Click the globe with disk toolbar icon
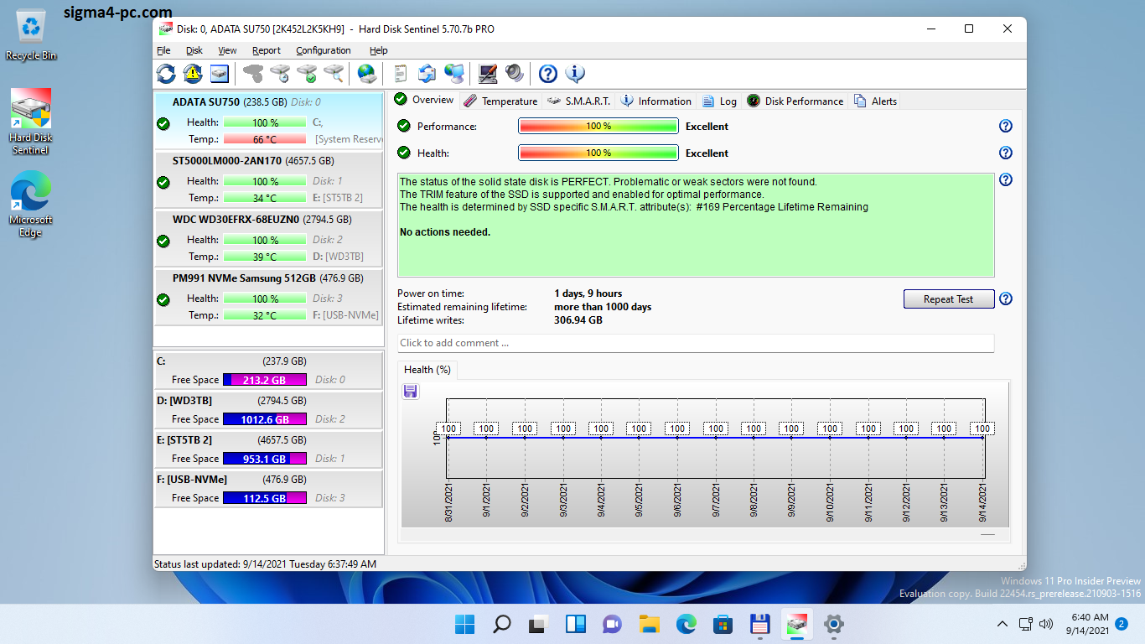Viewport: 1145px width, 644px height. click(x=366, y=74)
